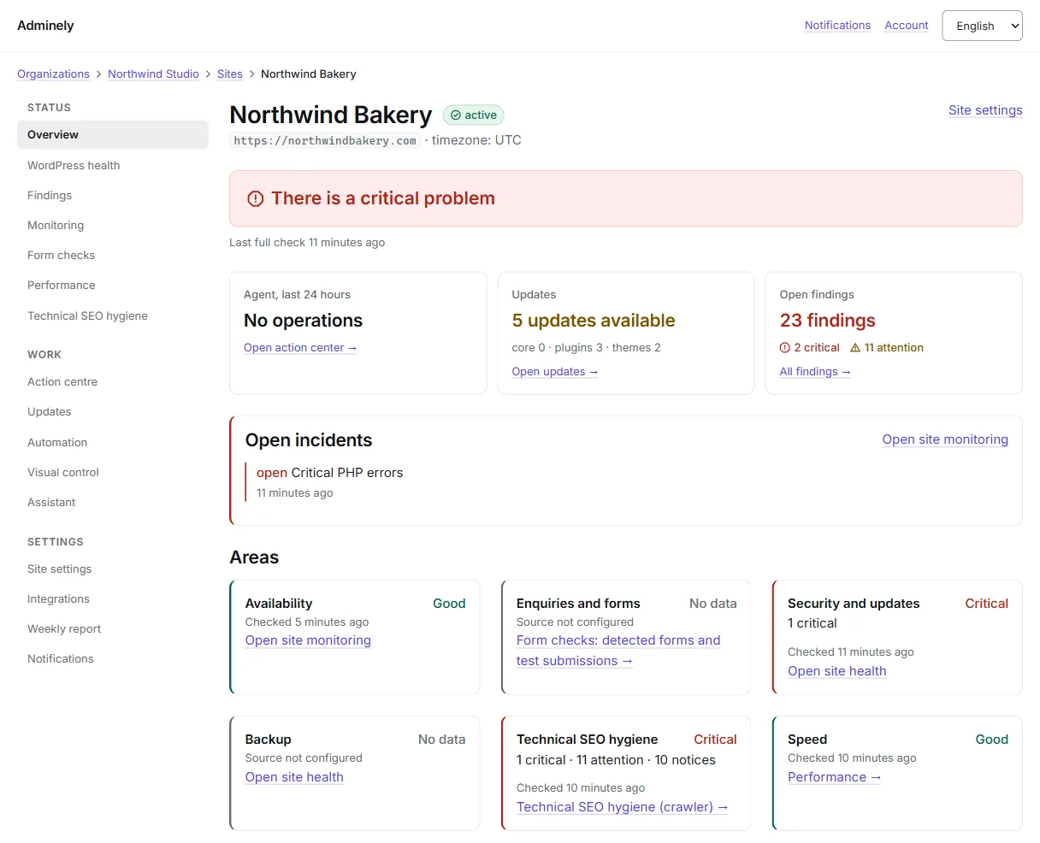1040x843 pixels.
Task: Open Findings in the sidebar
Action: [113, 196]
